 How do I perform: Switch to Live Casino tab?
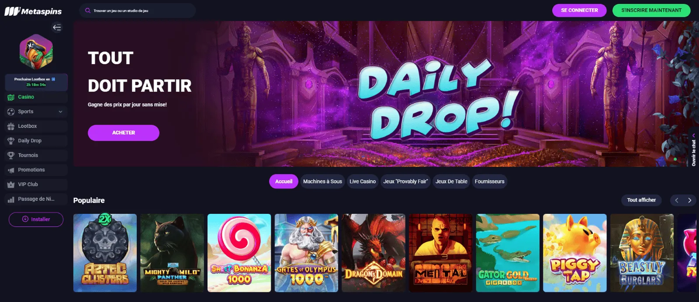point(363,182)
